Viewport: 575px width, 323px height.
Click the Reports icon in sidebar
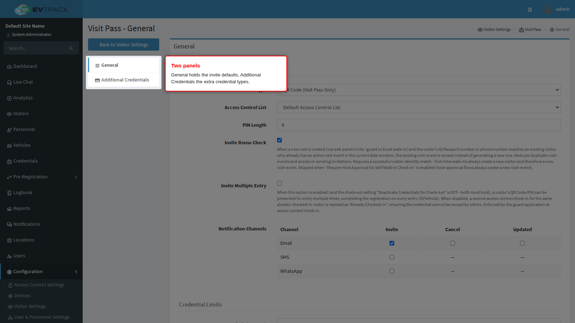click(9, 209)
